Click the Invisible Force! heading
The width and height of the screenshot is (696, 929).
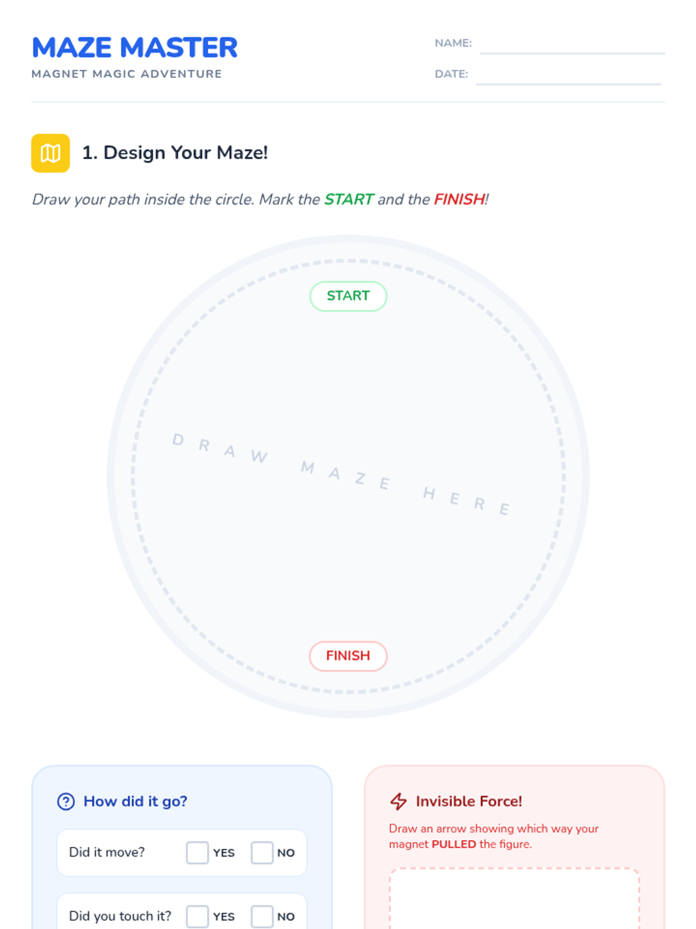click(x=469, y=801)
